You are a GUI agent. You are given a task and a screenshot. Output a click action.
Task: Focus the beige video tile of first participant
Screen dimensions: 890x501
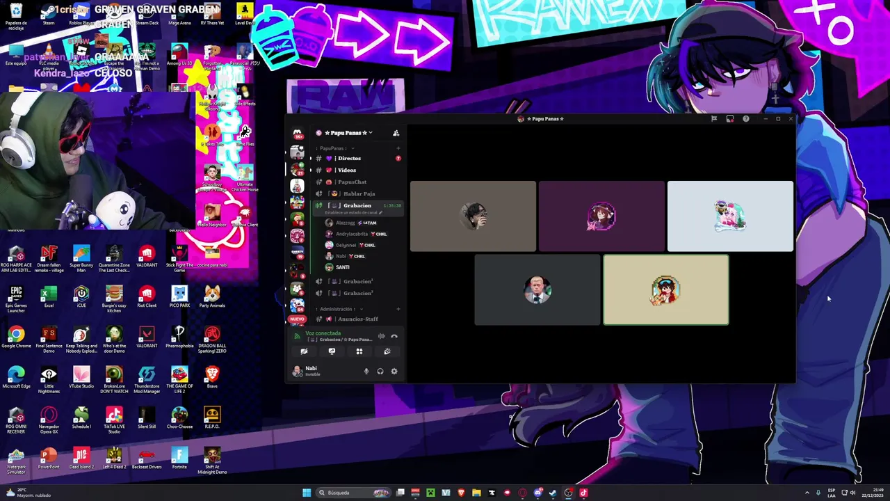473,216
